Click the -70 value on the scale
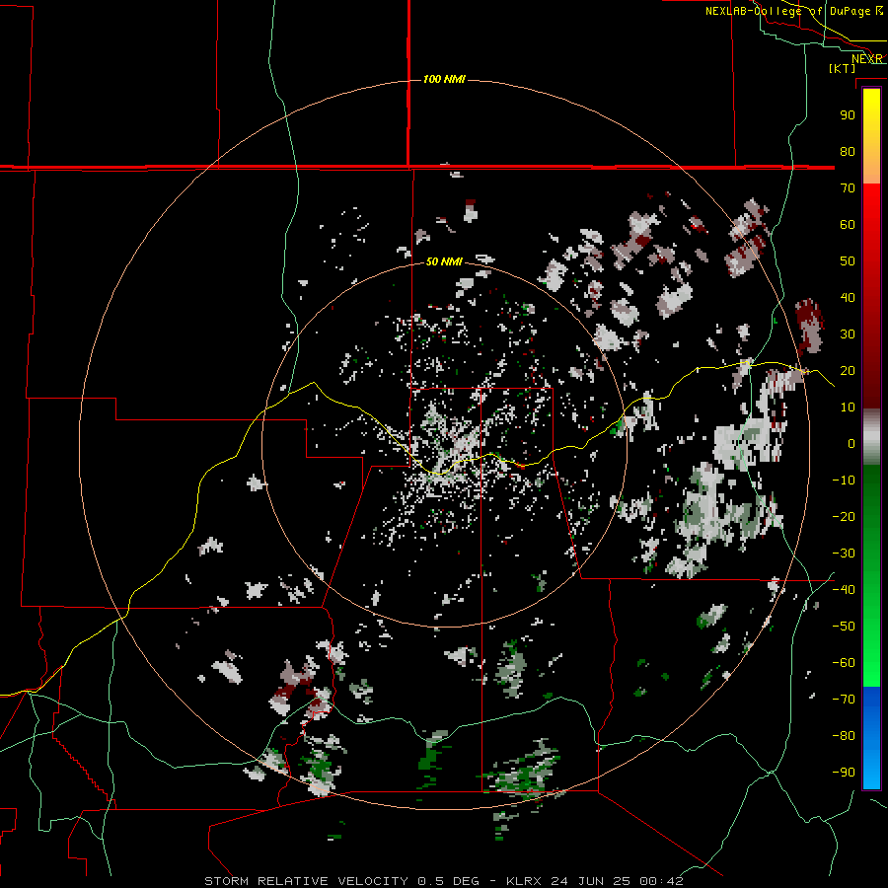 (x=845, y=700)
